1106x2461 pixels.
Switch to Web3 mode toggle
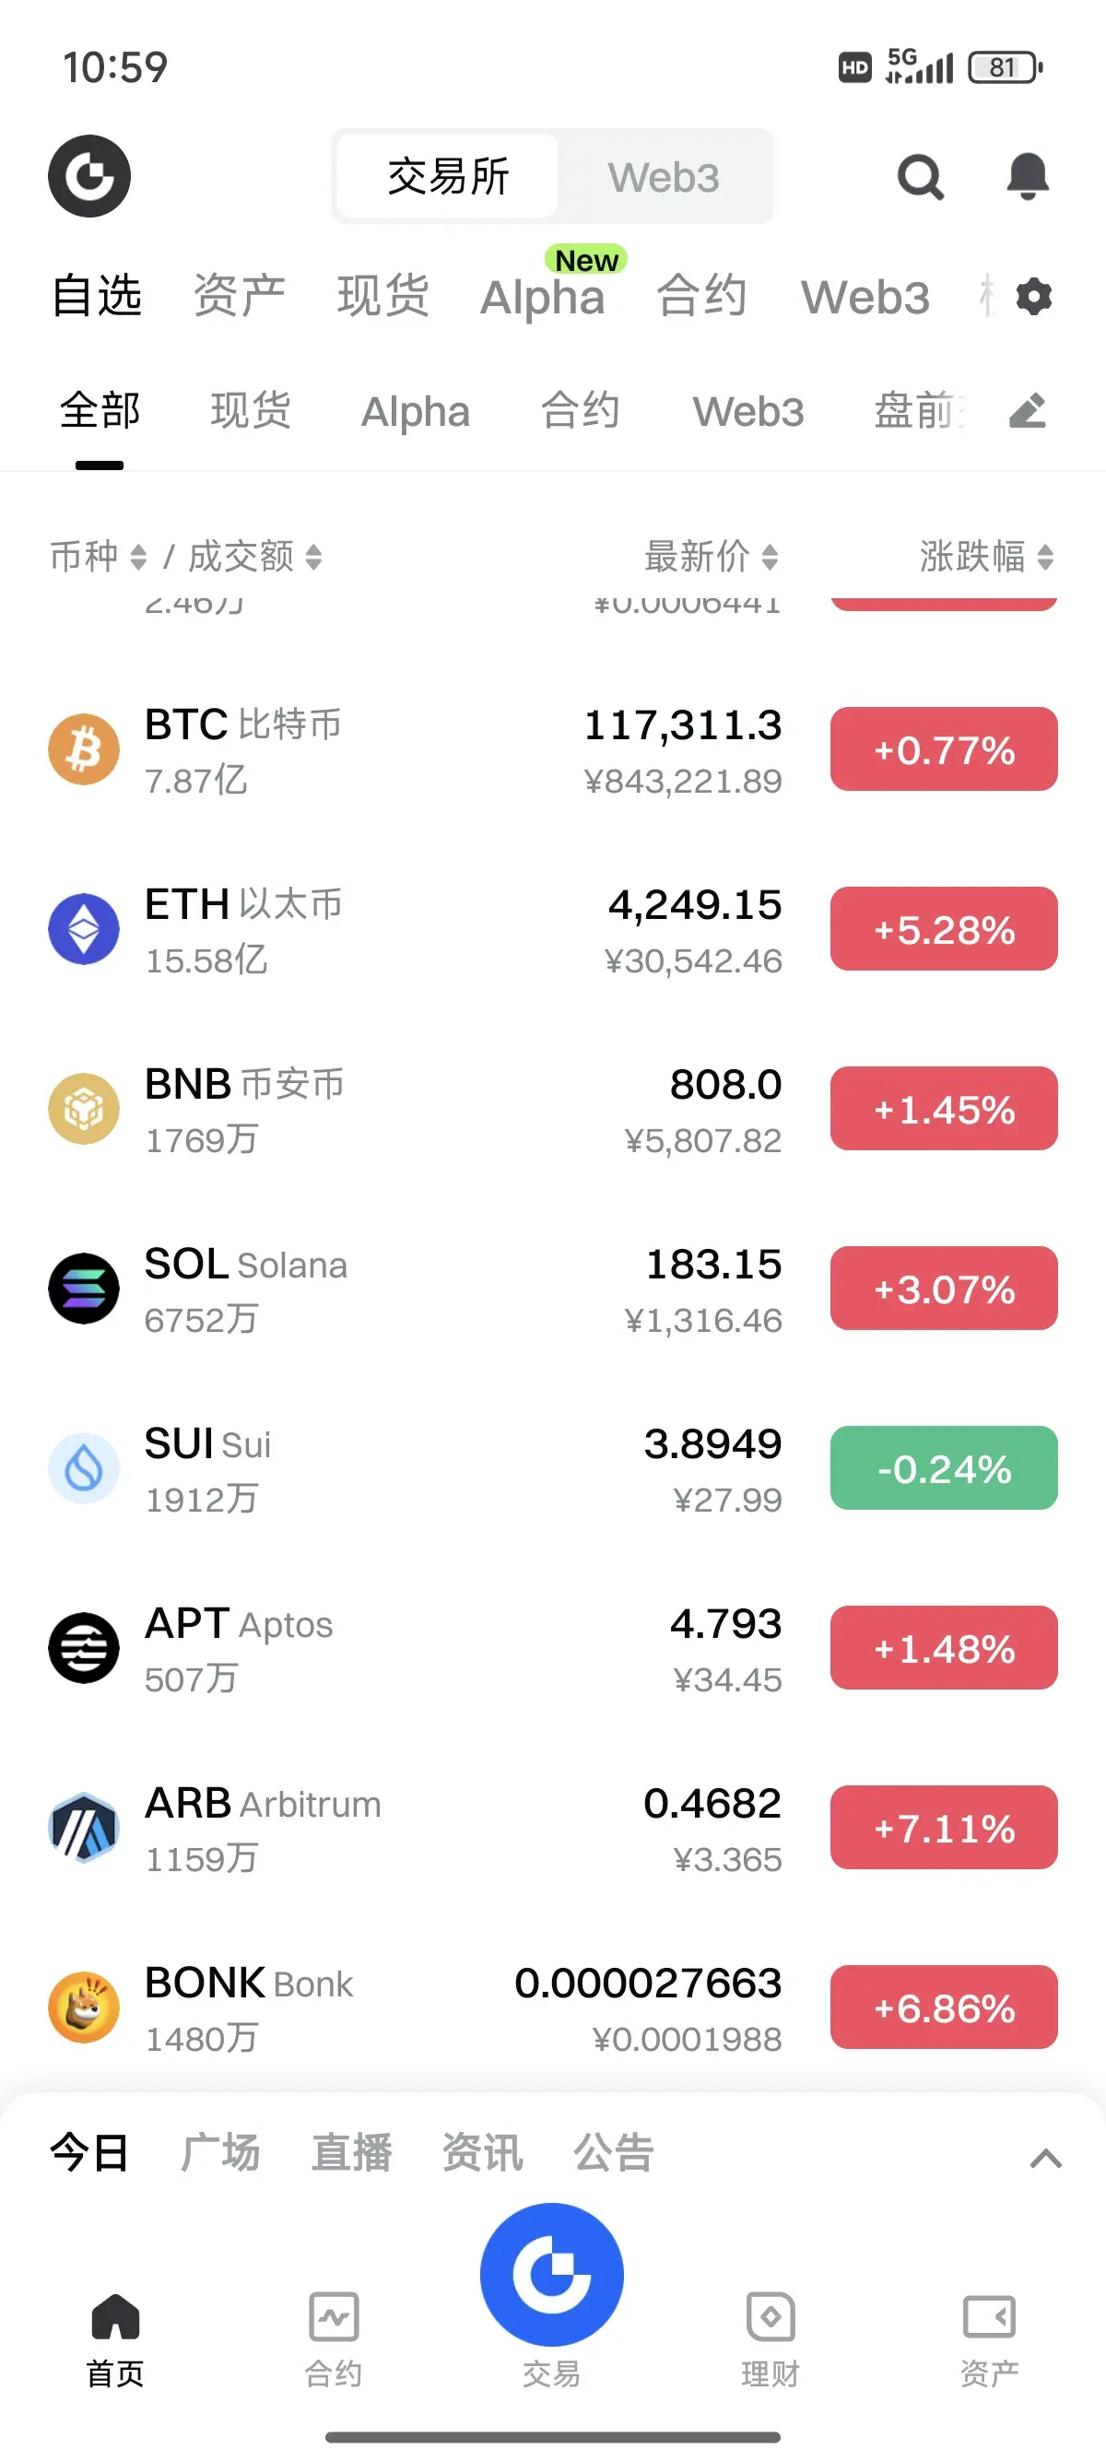coord(664,177)
